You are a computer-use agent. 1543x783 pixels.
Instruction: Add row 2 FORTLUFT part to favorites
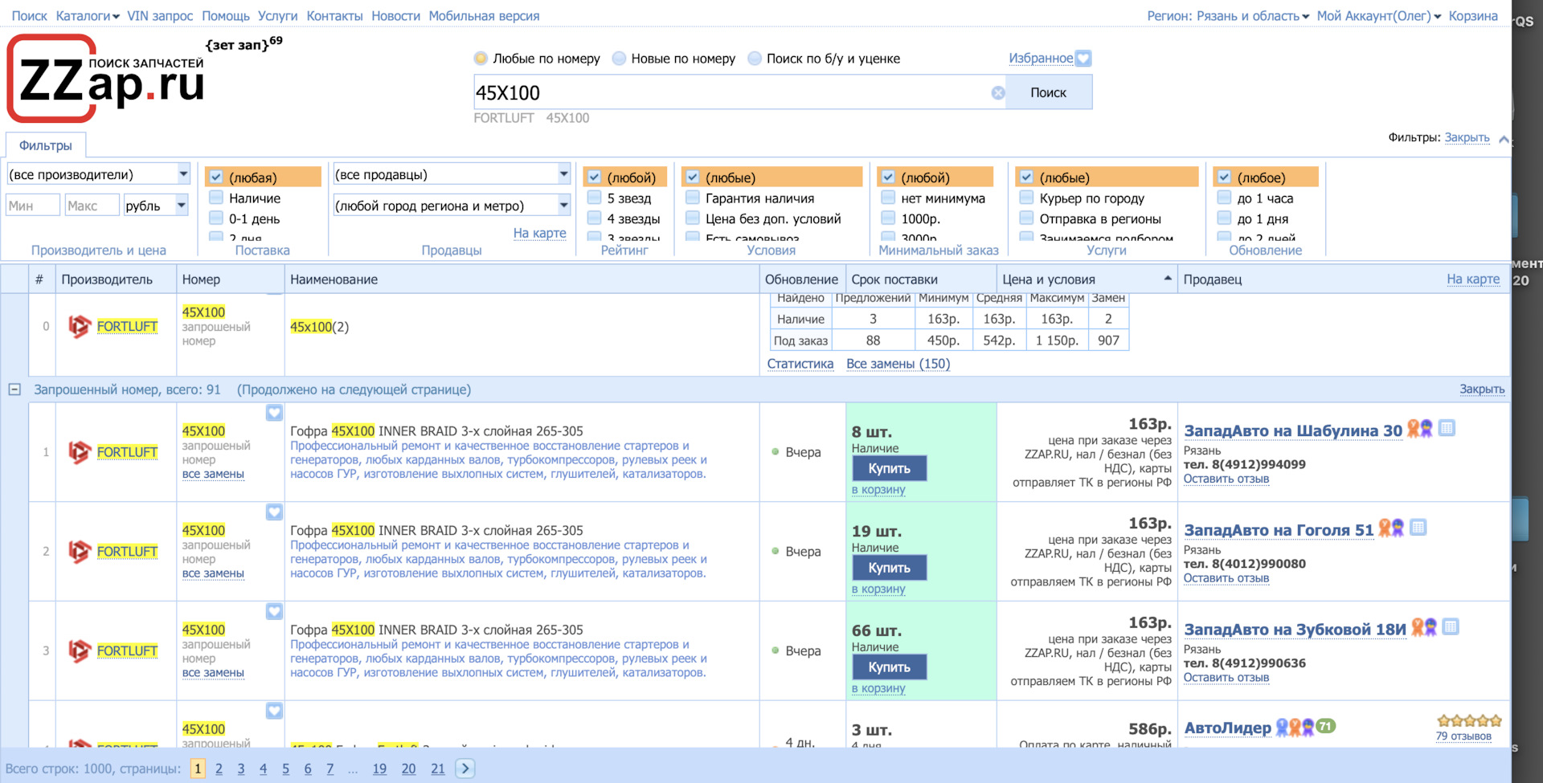click(274, 512)
